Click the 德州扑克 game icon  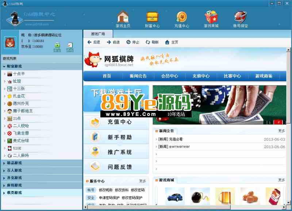[x=9, y=104]
